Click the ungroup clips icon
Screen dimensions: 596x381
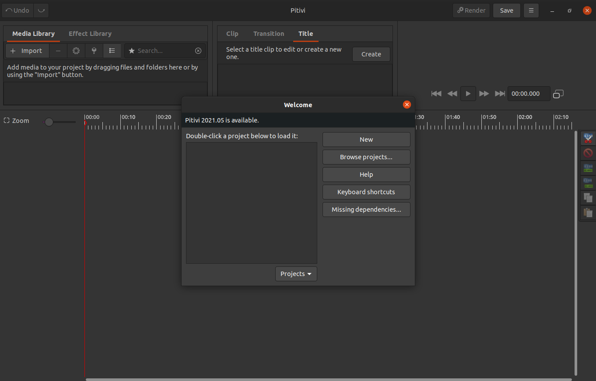[588, 183]
